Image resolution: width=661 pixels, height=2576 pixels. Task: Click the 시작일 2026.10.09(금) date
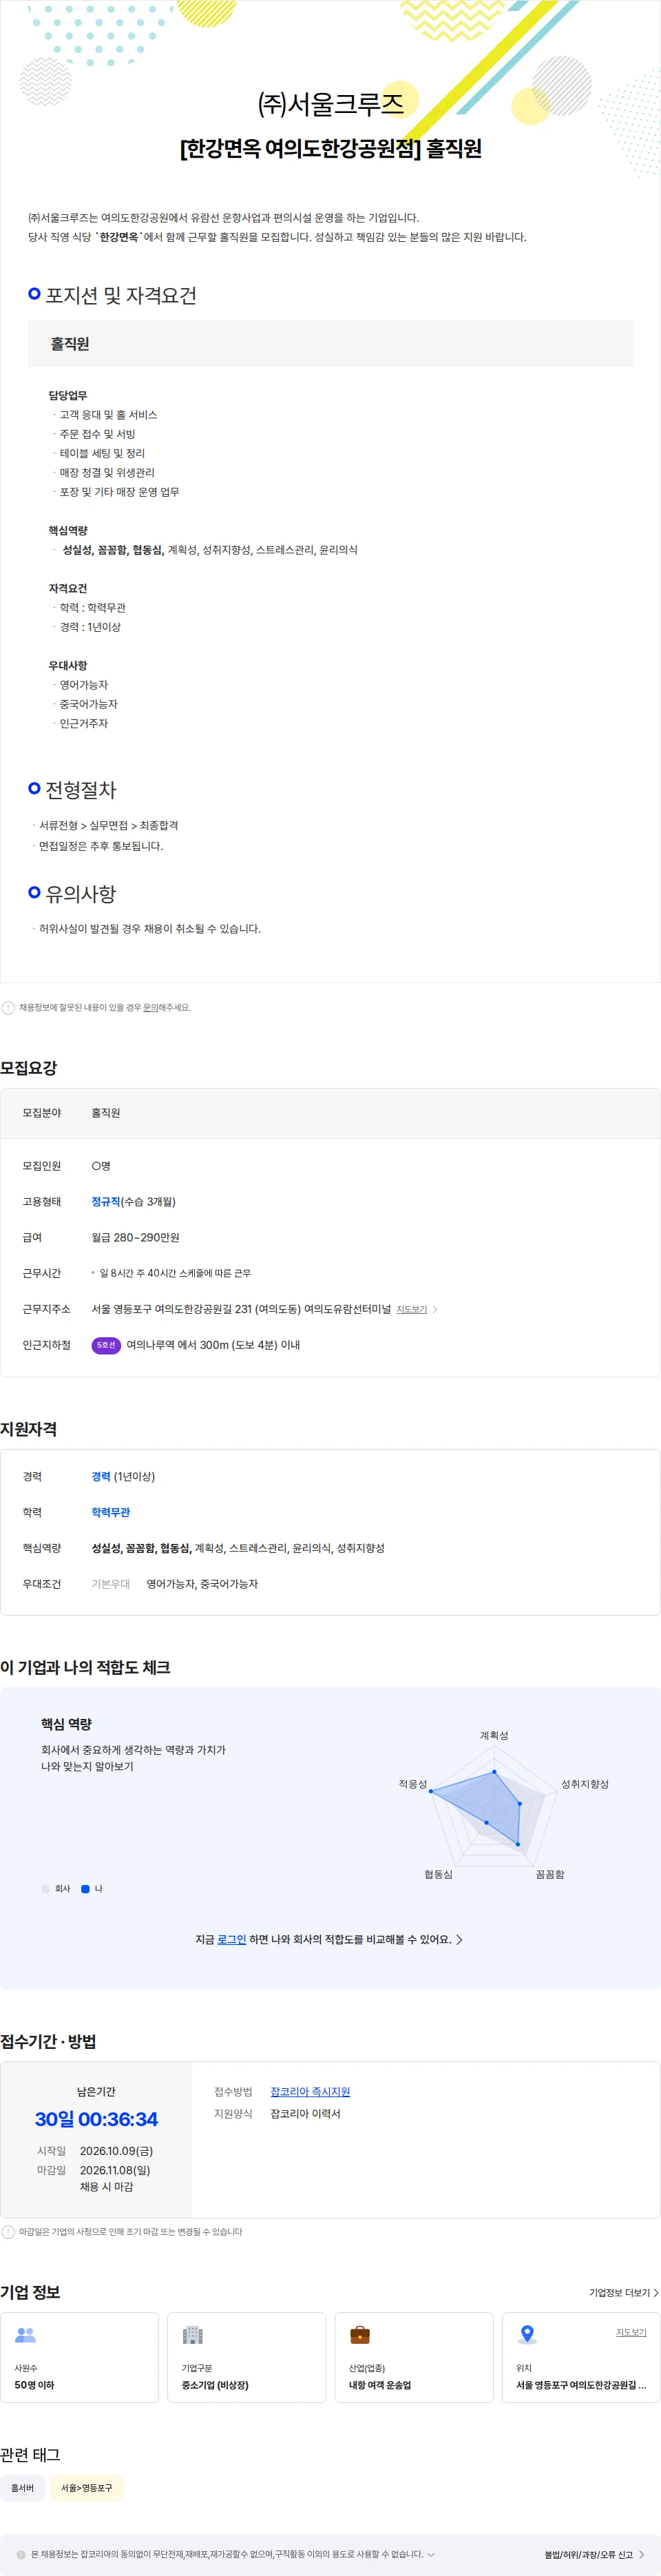click(116, 2150)
